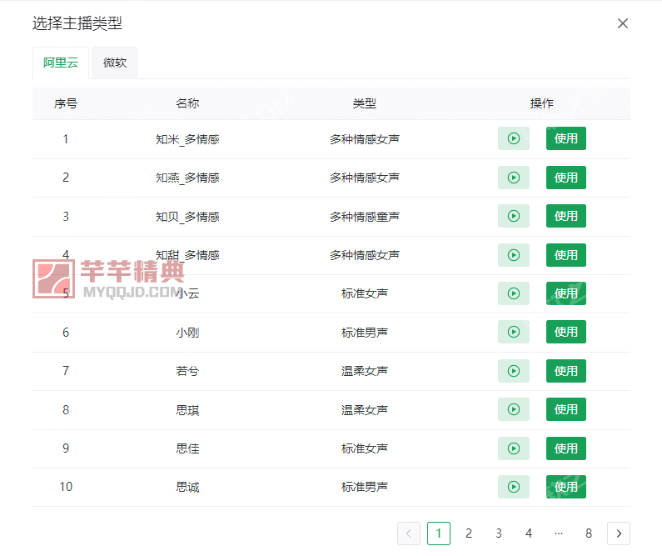Select the name cell 思诚
This screenshot has height=556, width=662.
[187, 487]
